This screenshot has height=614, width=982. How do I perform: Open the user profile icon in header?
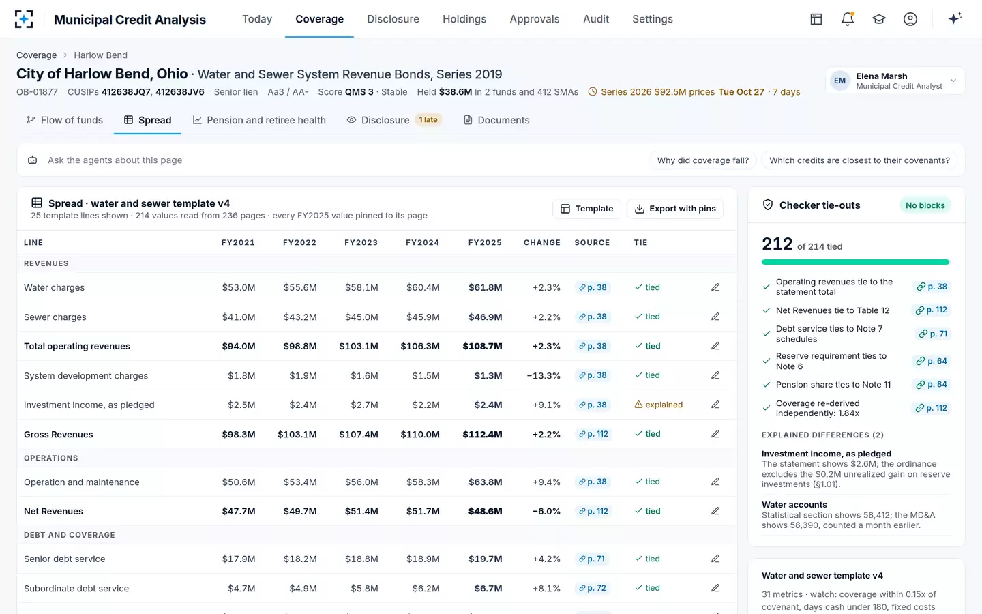click(x=910, y=19)
